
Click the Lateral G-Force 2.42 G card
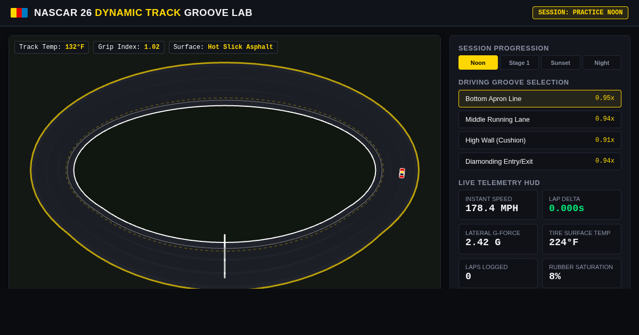(498, 239)
